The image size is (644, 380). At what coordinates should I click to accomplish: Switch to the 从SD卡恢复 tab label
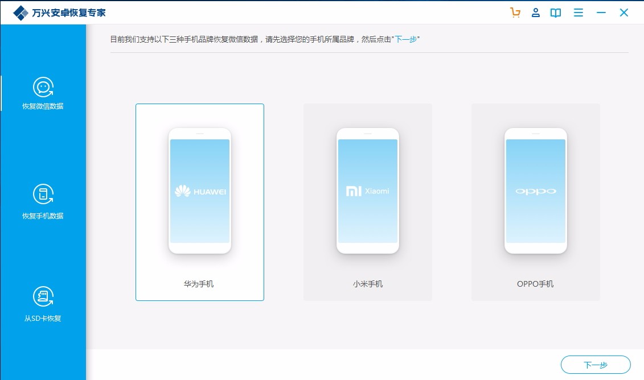(x=43, y=319)
